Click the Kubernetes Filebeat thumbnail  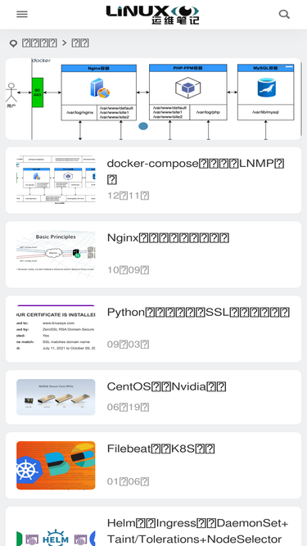(56, 466)
